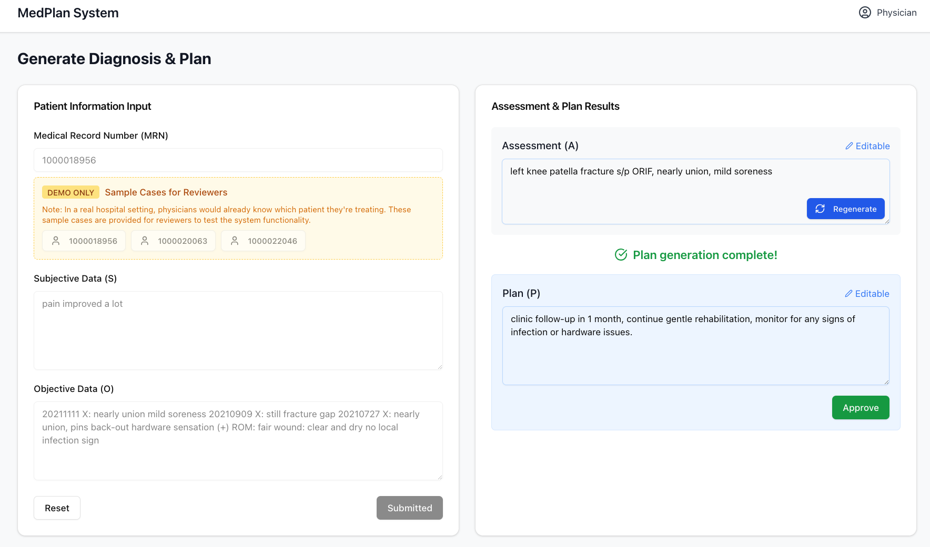This screenshot has width=930, height=547.
Task: Click person icon for sample case 1000022046
Action: pos(235,241)
